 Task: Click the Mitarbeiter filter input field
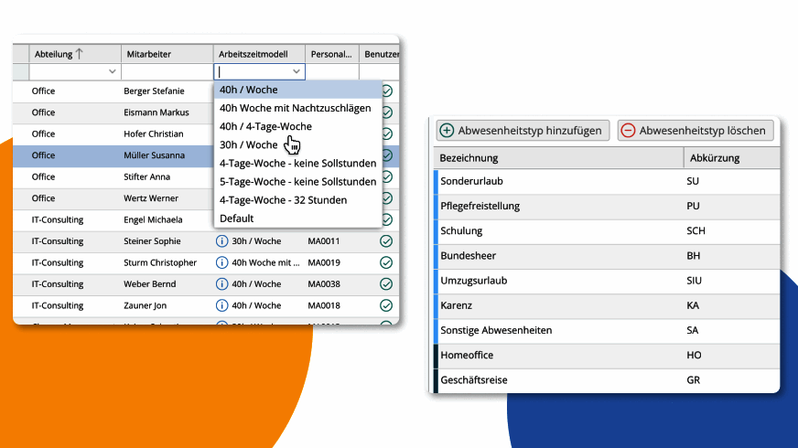pyautogui.click(x=167, y=71)
